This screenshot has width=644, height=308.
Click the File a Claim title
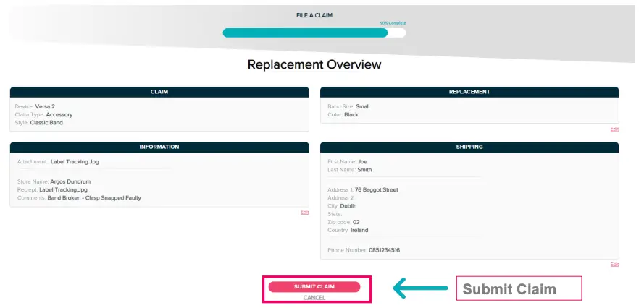[314, 14]
